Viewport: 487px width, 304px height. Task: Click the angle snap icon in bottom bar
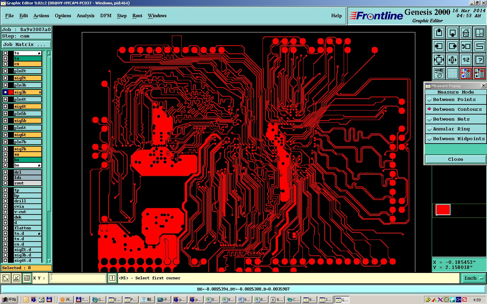(17, 278)
